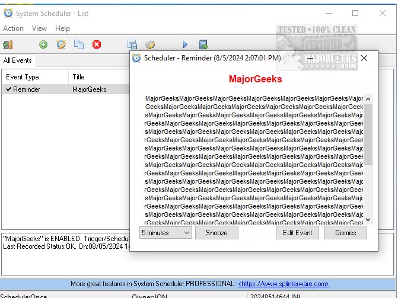The image size is (398, 298).
Task: Open the event log view toolbar icon
Action: 132,44
